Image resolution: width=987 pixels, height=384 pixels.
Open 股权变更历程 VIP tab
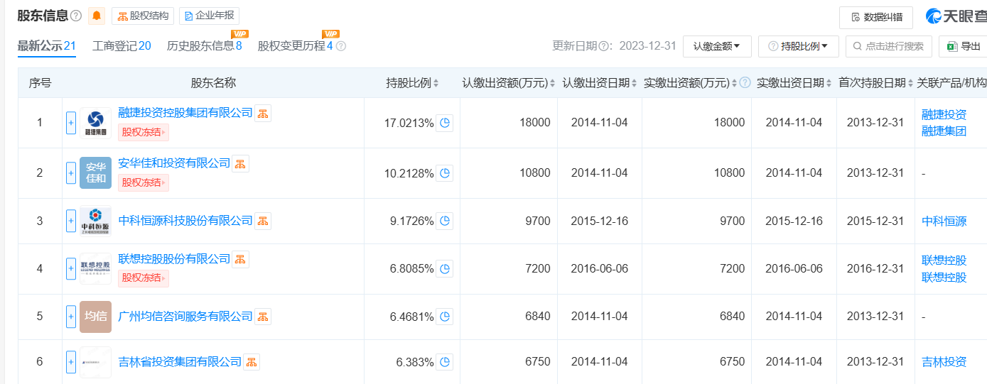tap(296, 46)
